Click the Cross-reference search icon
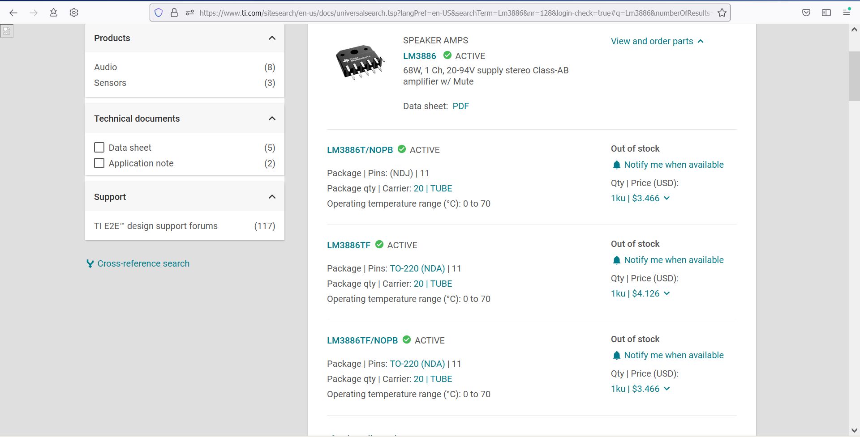Screen dimensions: 860x437 [x=90, y=264]
